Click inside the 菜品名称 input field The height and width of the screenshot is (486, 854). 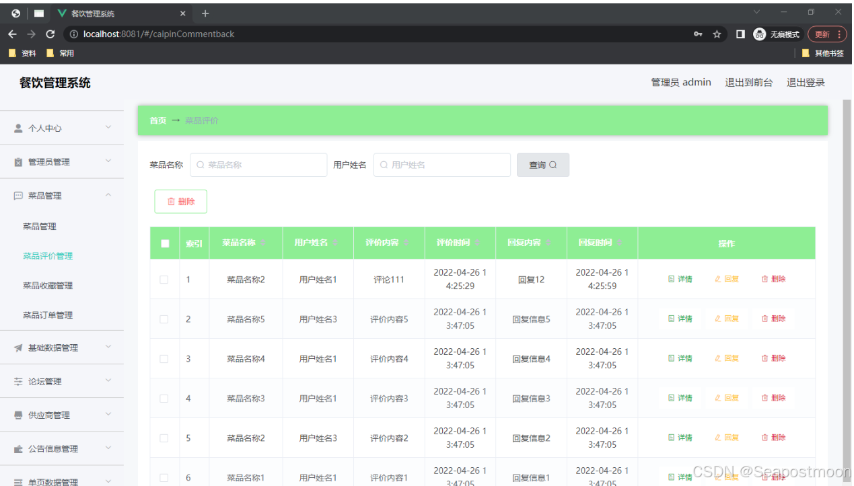pyautogui.click(x=258, y=165)
